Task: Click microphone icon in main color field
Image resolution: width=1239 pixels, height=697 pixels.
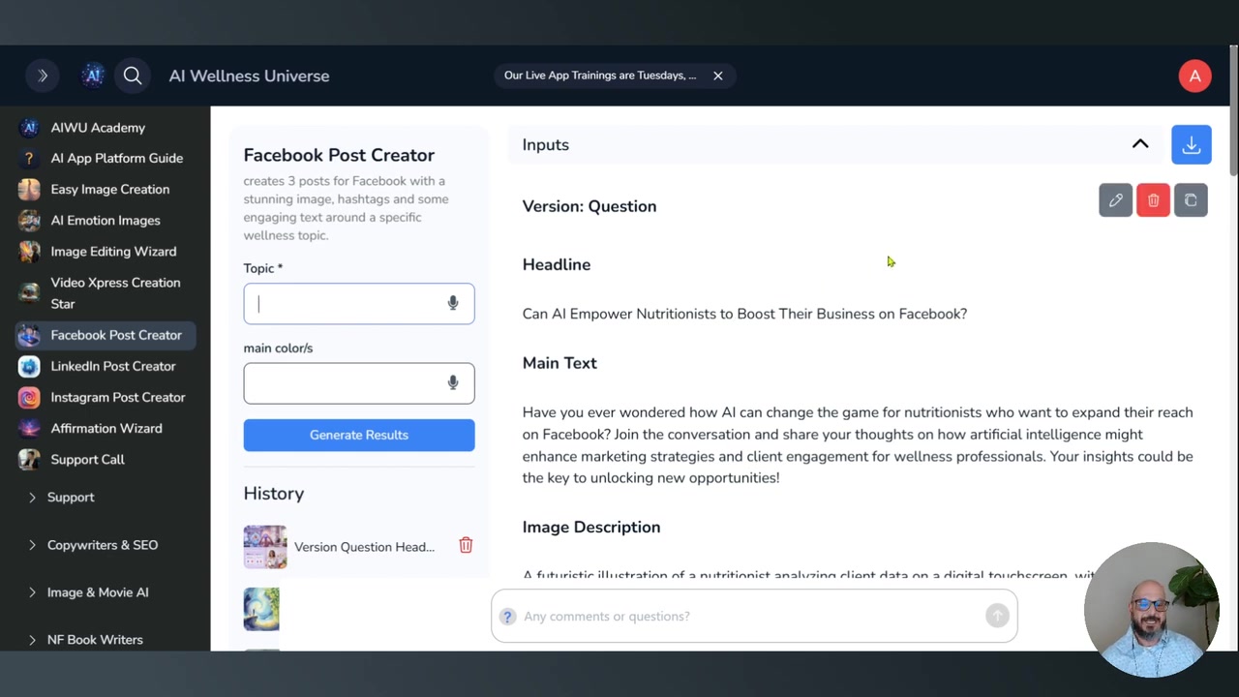Action: (453, 383)
